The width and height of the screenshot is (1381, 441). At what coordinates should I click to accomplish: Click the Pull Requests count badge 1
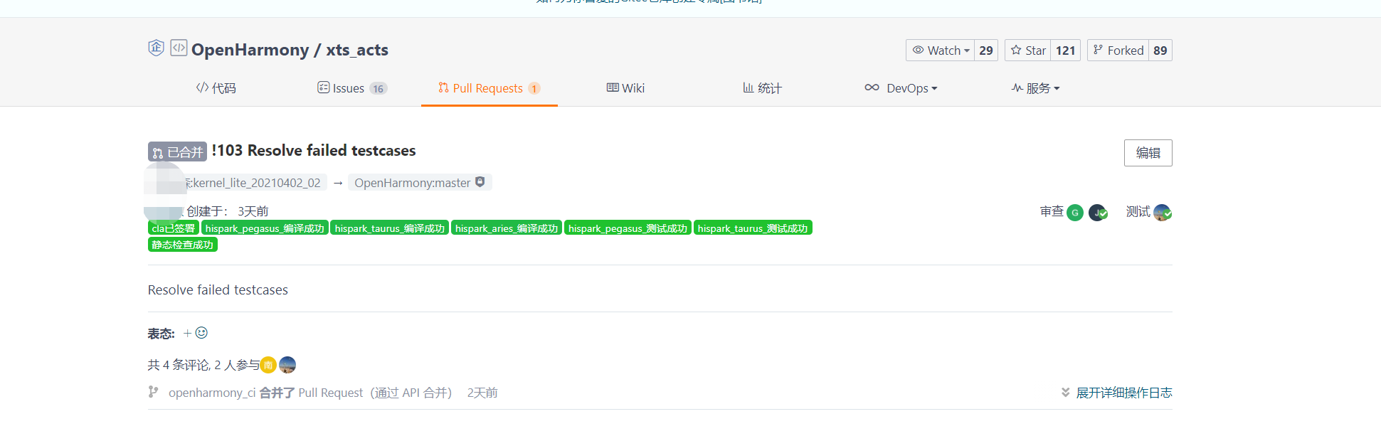tap(534, 89)
